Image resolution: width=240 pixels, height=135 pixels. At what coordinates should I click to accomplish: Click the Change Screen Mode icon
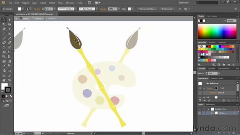[x=6, y=106]
